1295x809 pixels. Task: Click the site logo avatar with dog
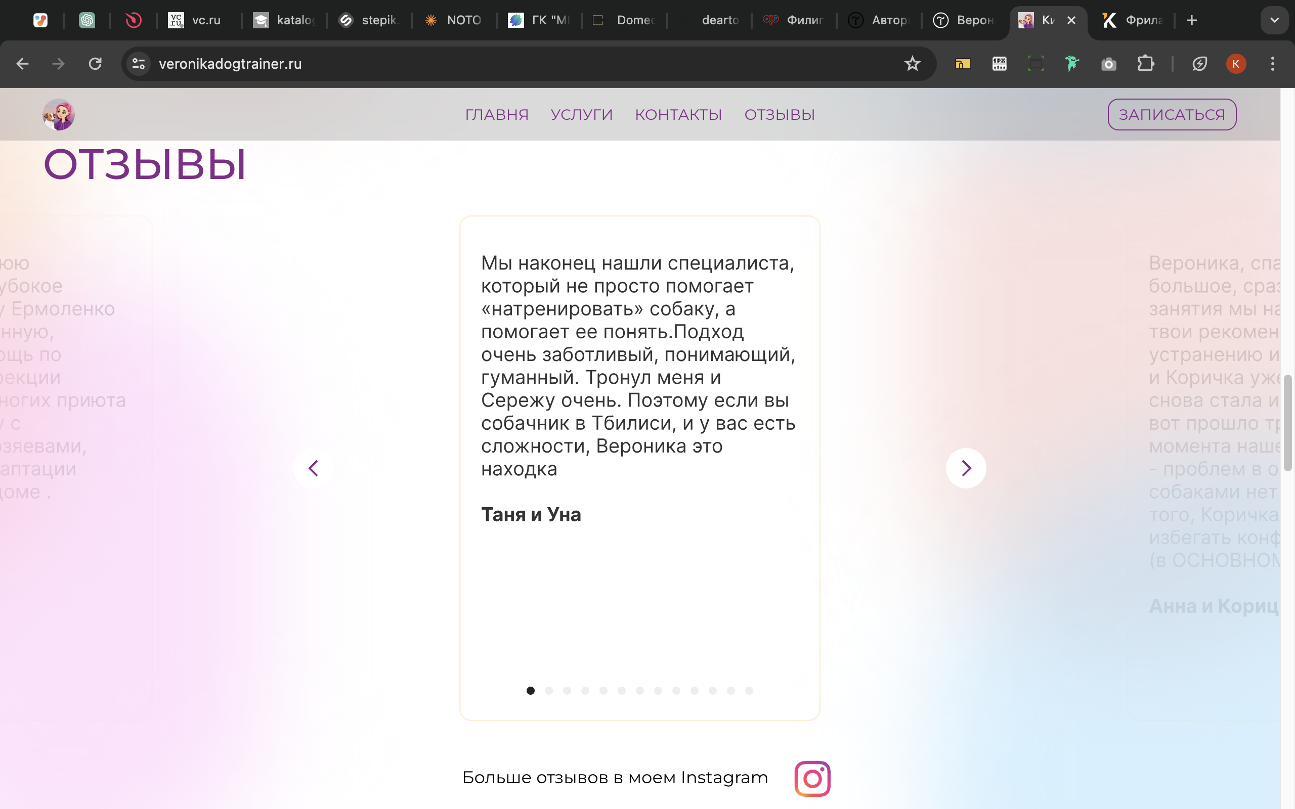point(59,114)
